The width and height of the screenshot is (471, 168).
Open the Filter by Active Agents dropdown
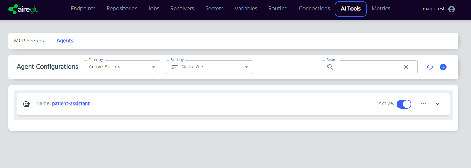coord(122,67)
